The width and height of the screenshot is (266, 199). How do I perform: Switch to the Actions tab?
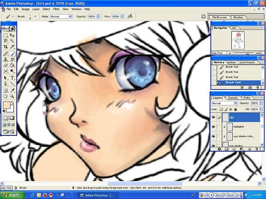tap(231, 62)
